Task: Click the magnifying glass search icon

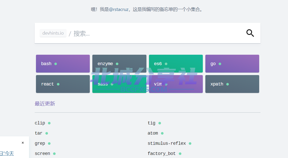Action: coord(250,33)
